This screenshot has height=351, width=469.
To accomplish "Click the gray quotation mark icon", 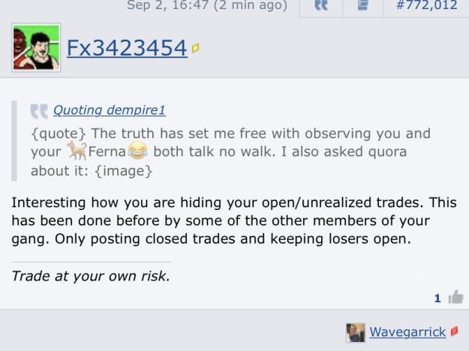I will 39,111.
